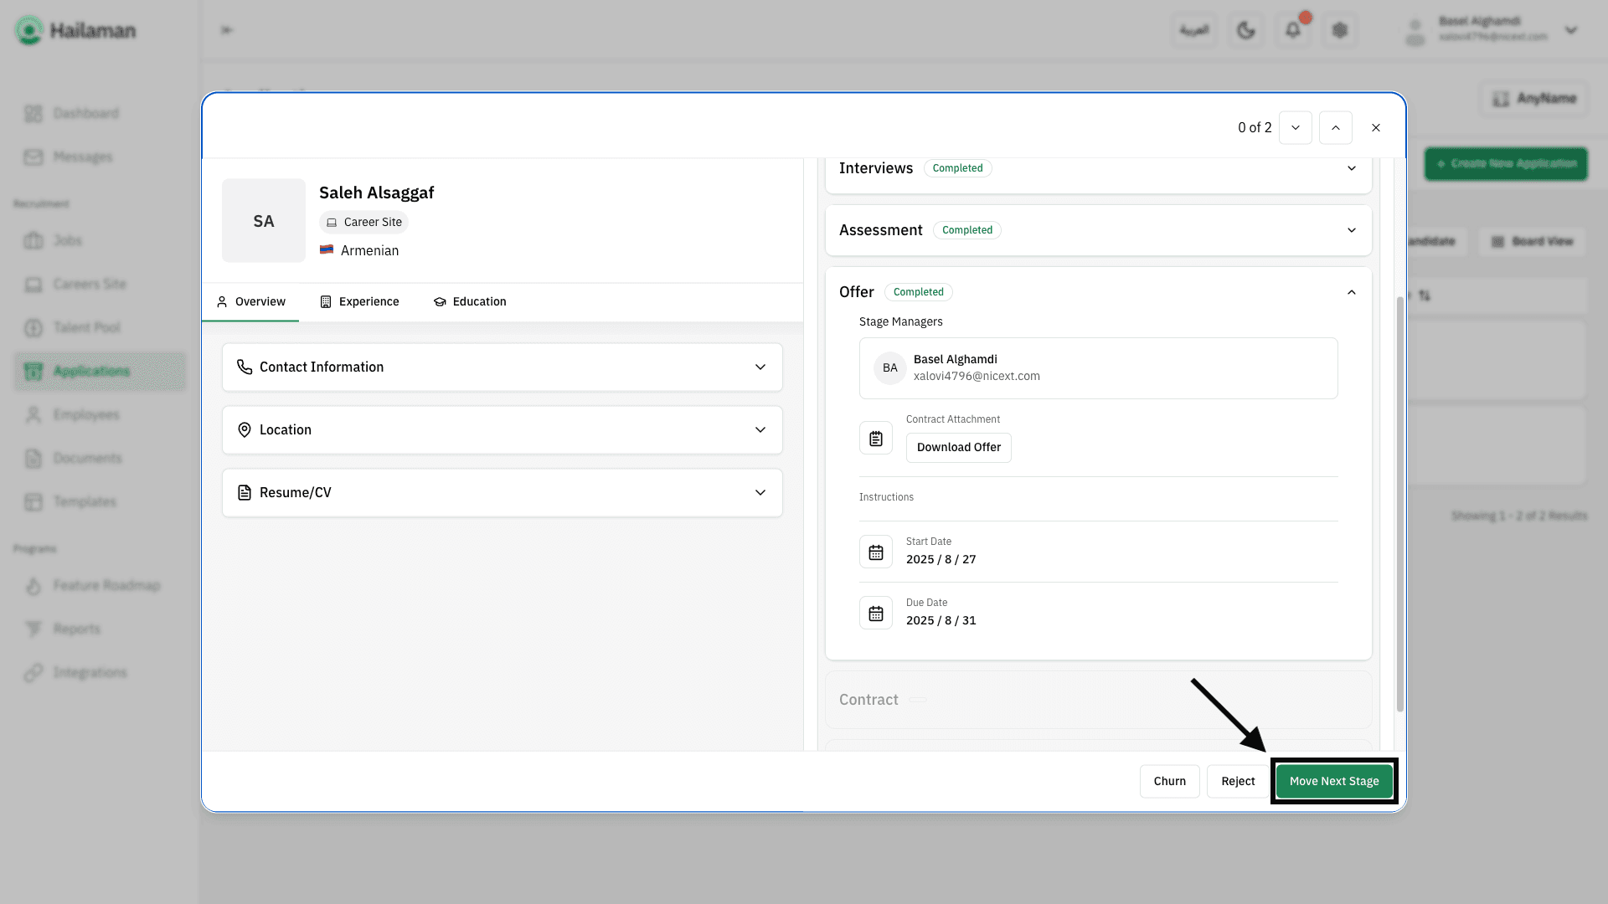The width and height of the screenshot is (1608, 904).
Task: Switch language to Arabic
Action: [1193, 31]
